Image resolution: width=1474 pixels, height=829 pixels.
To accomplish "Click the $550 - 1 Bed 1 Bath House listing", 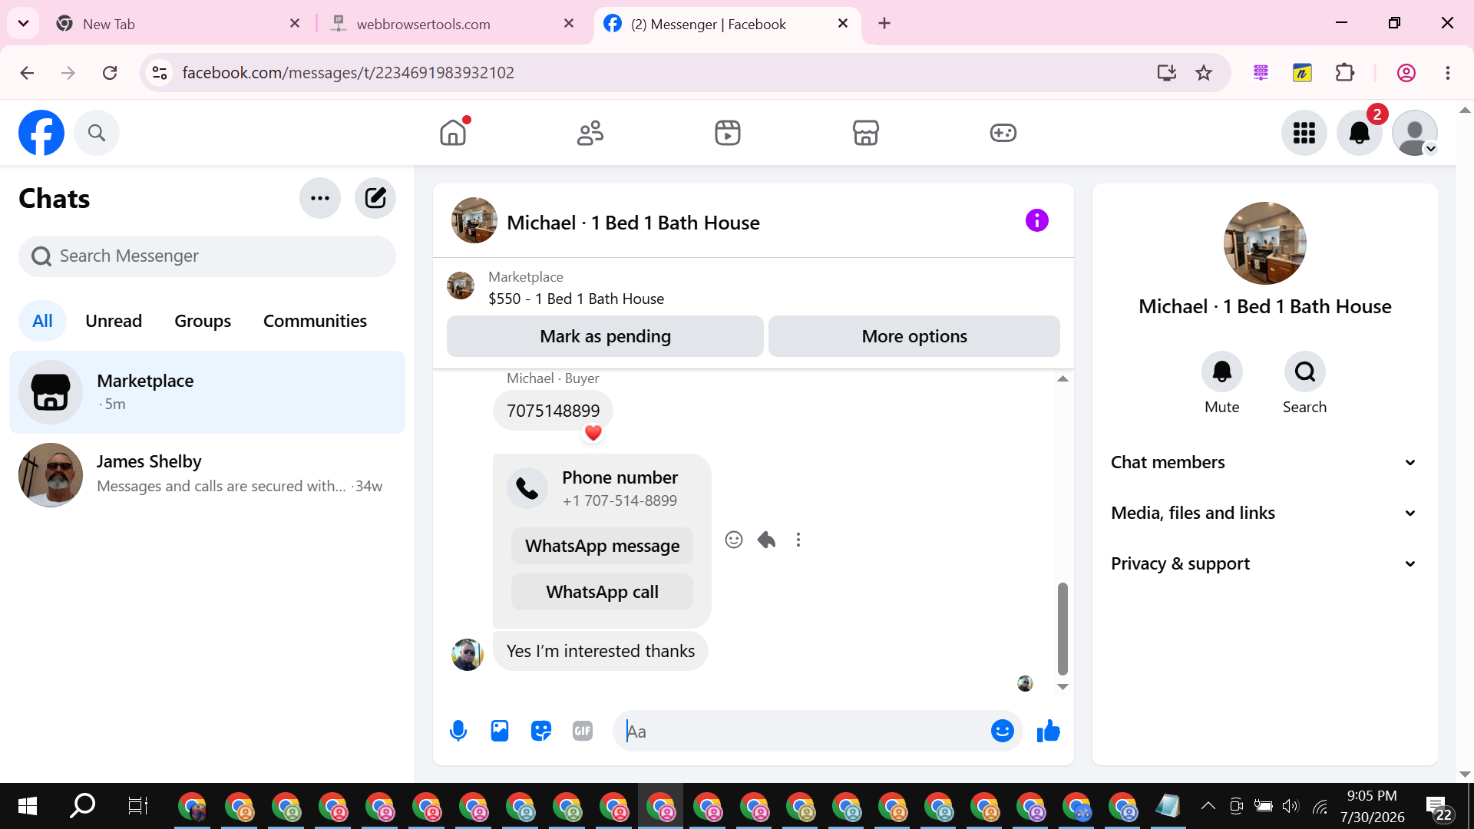I will coord(576,299).
